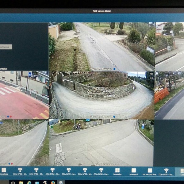Screen dimensions: 184x184
Task: Open the Via Vecchia Are... split view
Action: [150, 171]
